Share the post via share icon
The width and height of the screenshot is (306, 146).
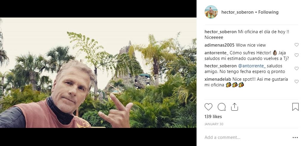[x=235, y=107]
